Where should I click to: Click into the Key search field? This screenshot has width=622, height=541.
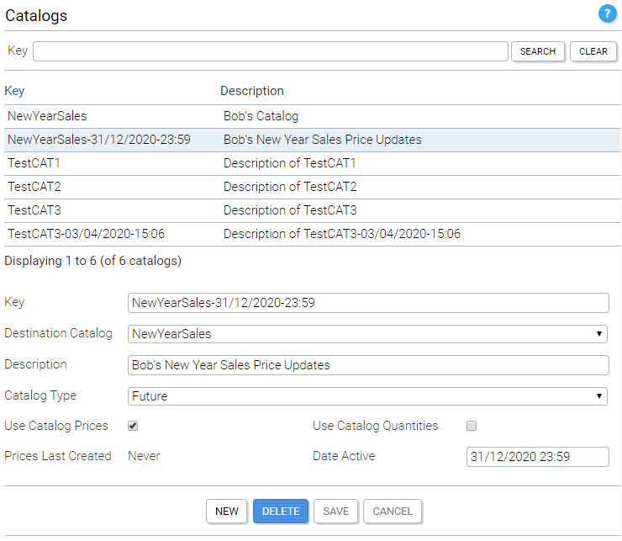pyautogui.click(x=270, y=51)
